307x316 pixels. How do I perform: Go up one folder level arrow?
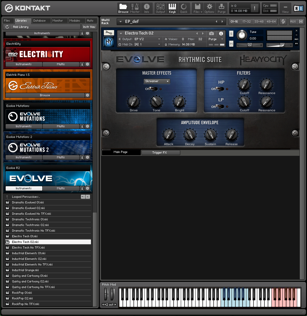click(x=7, y=197)
